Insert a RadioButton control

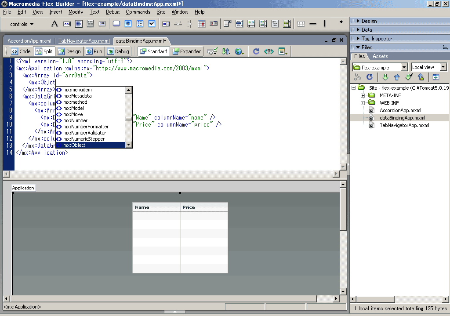pyautogui.click(x=128, y=24)
